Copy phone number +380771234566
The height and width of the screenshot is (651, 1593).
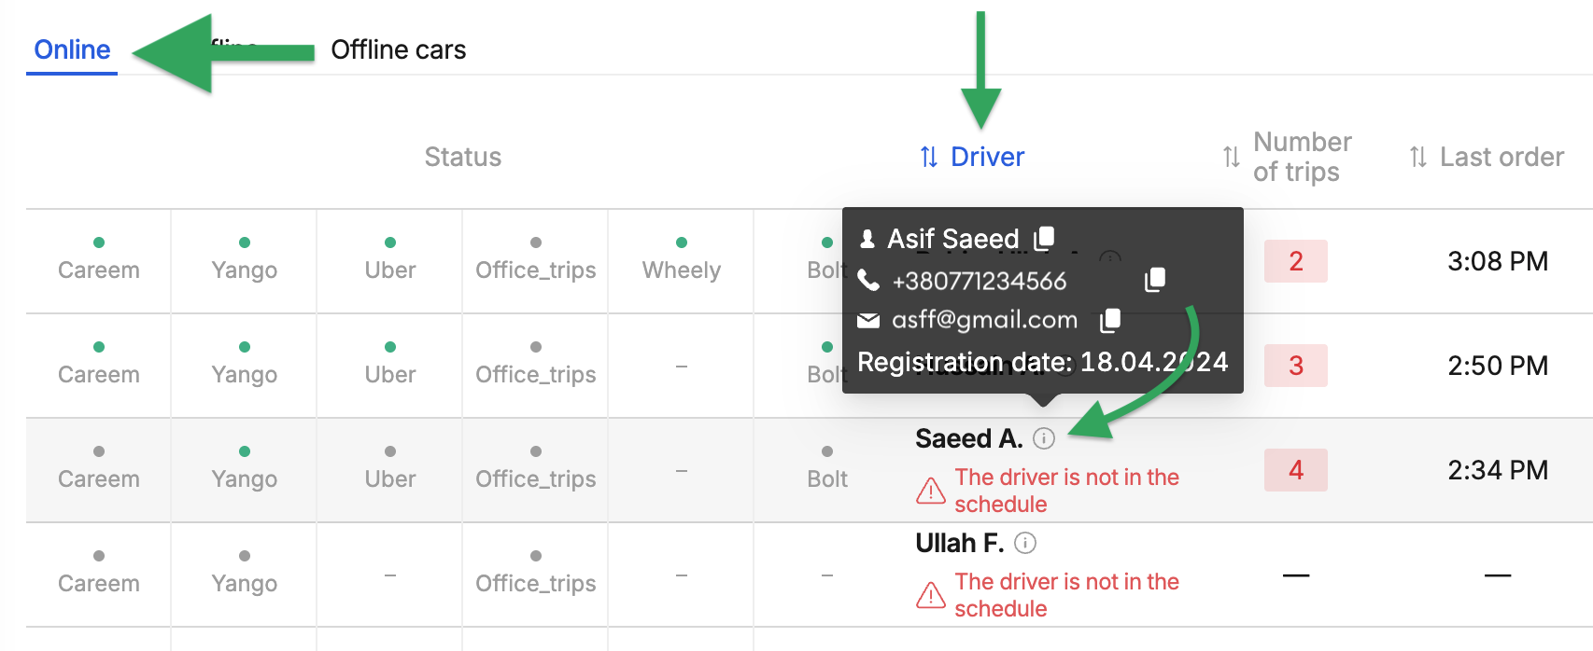point(1155,279)
